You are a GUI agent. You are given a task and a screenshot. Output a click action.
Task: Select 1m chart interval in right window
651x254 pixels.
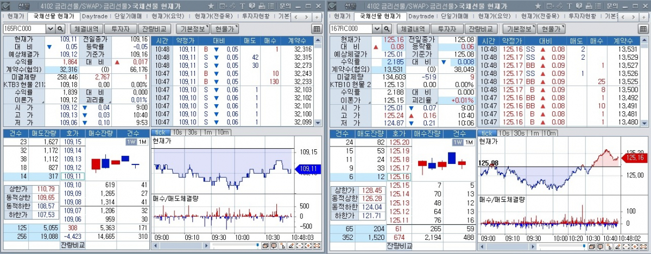[x=534, y=133]
